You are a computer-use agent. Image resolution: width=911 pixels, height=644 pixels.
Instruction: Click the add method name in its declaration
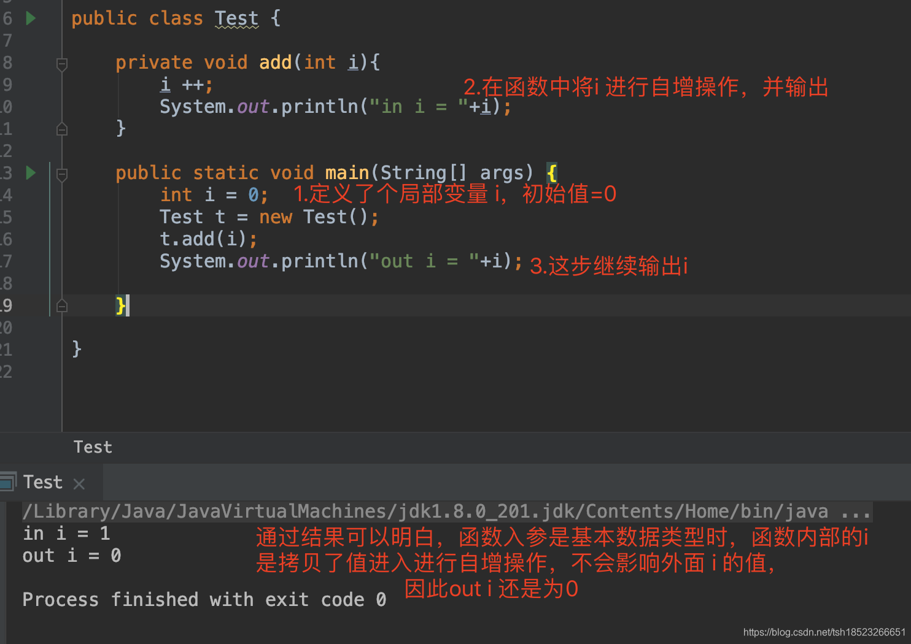pos(276,63)
